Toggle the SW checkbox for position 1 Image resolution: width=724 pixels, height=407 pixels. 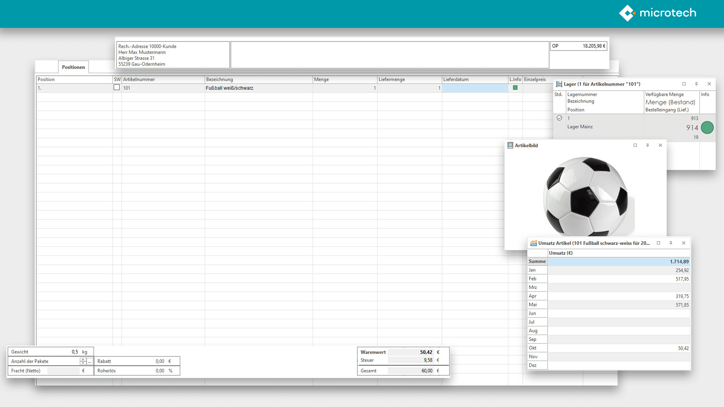[x=117, y=87]
